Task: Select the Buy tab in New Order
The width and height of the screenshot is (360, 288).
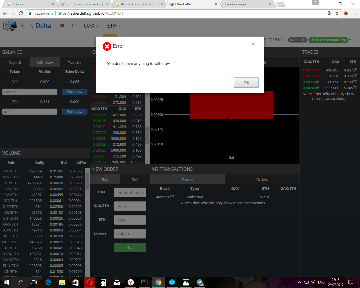Action: pyautogui.click(x=105, y=179)
